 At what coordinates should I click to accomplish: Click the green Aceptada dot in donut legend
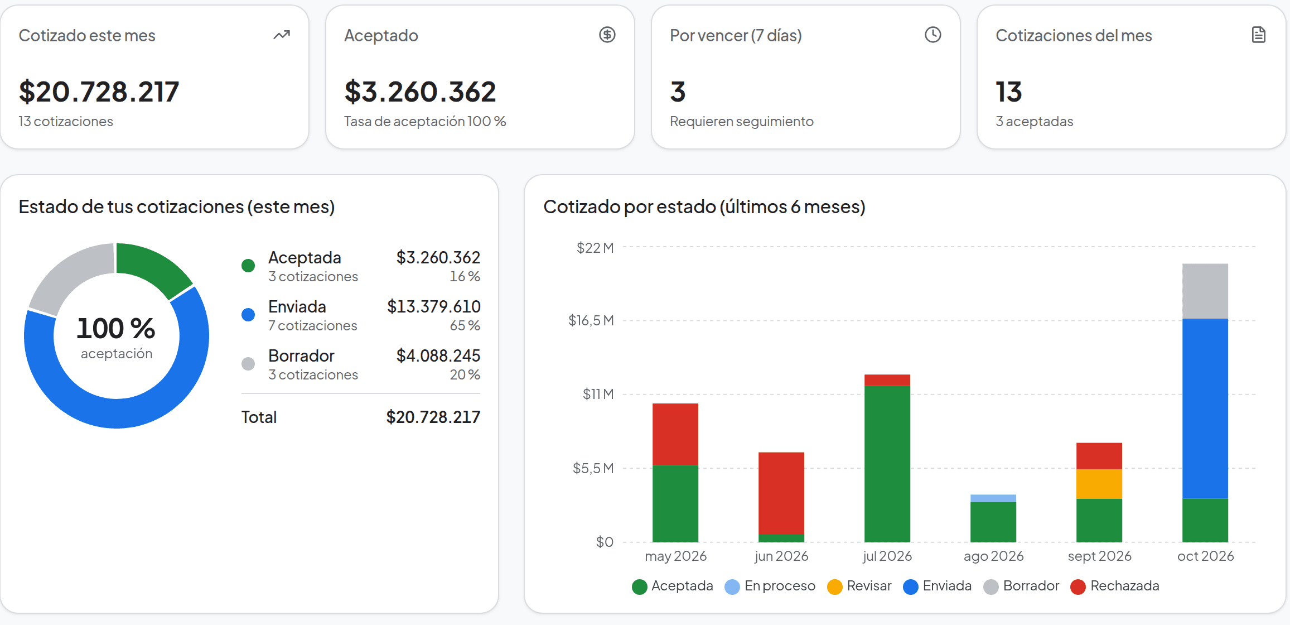coord(248,266)
